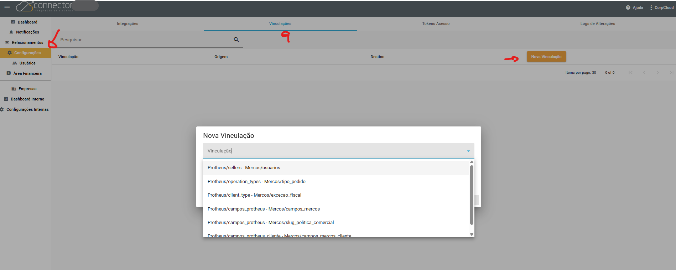Select Protheus/campos_protheus - Mercos/slug_politica_comercial option
The height and width of the screenshot is (270, 676).
(271, 223)
